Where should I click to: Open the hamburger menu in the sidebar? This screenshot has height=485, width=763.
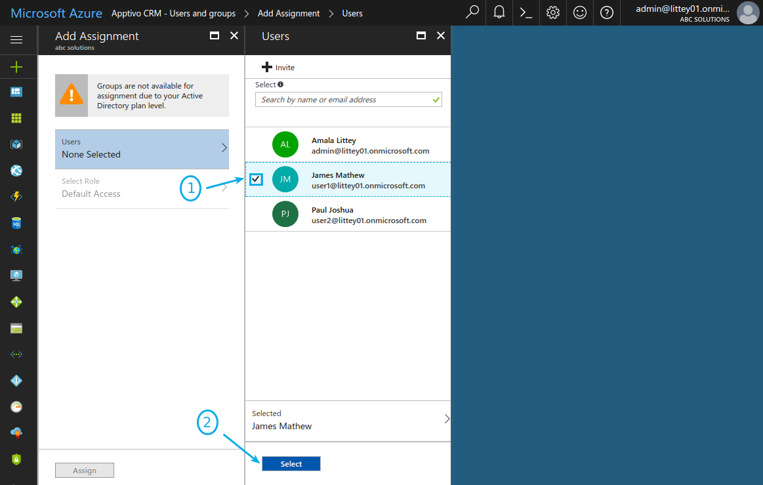(16, 39)
